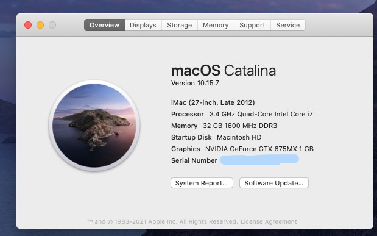Click the 32 GB 1600 MHz DDR3 value
This screenshot has width=377, height=236.
240,126
